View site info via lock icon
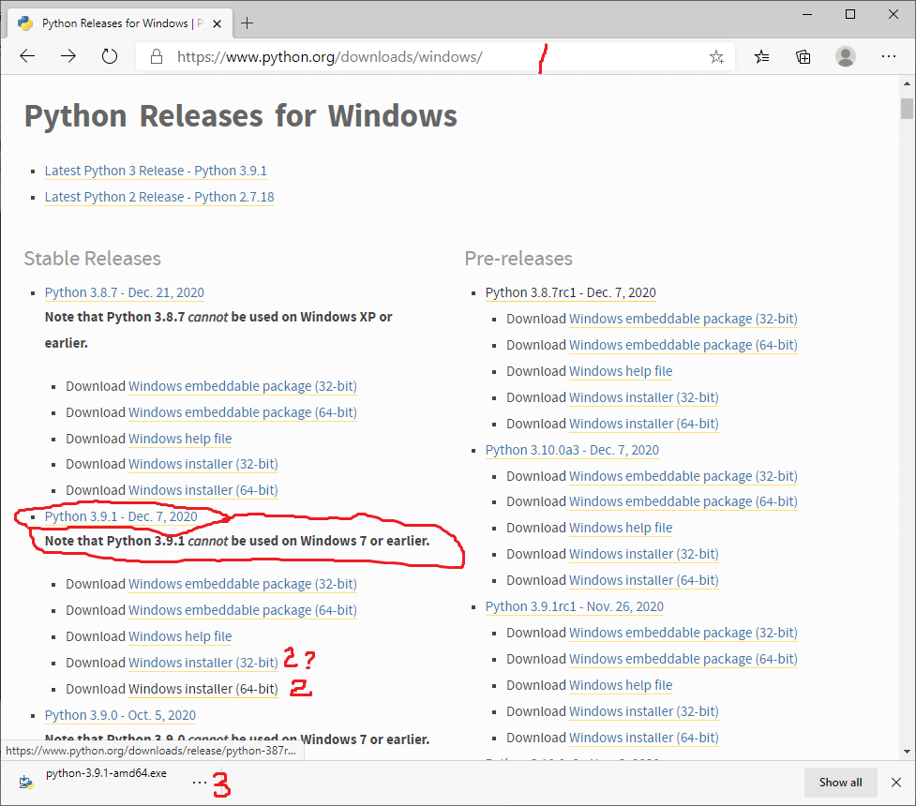 point(156,56)
